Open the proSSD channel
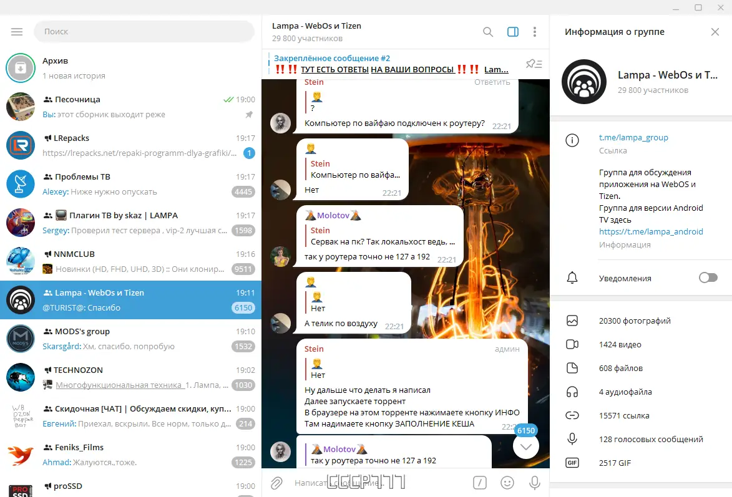Viewport: 732px width, 497px height. pyautogui.click(x=130, y=486)
